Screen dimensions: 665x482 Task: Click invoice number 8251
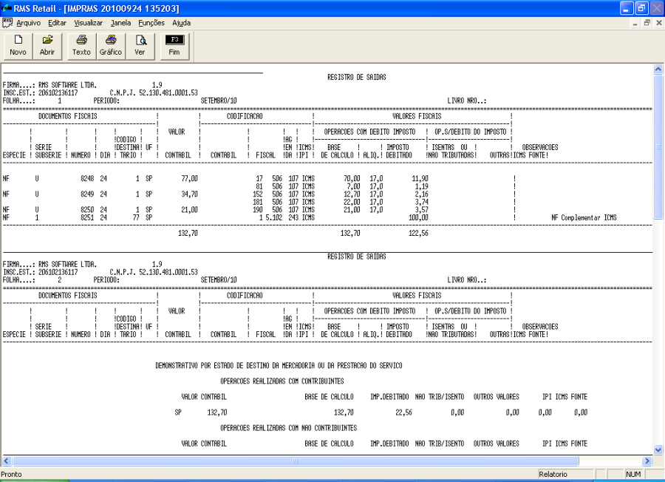point(87,217)
